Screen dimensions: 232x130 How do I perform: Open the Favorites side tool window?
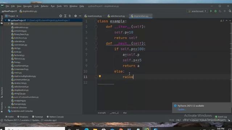[x=2, y=107]
